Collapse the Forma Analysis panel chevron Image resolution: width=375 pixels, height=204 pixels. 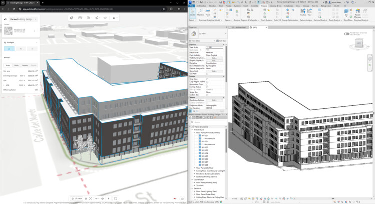[36, 42]
